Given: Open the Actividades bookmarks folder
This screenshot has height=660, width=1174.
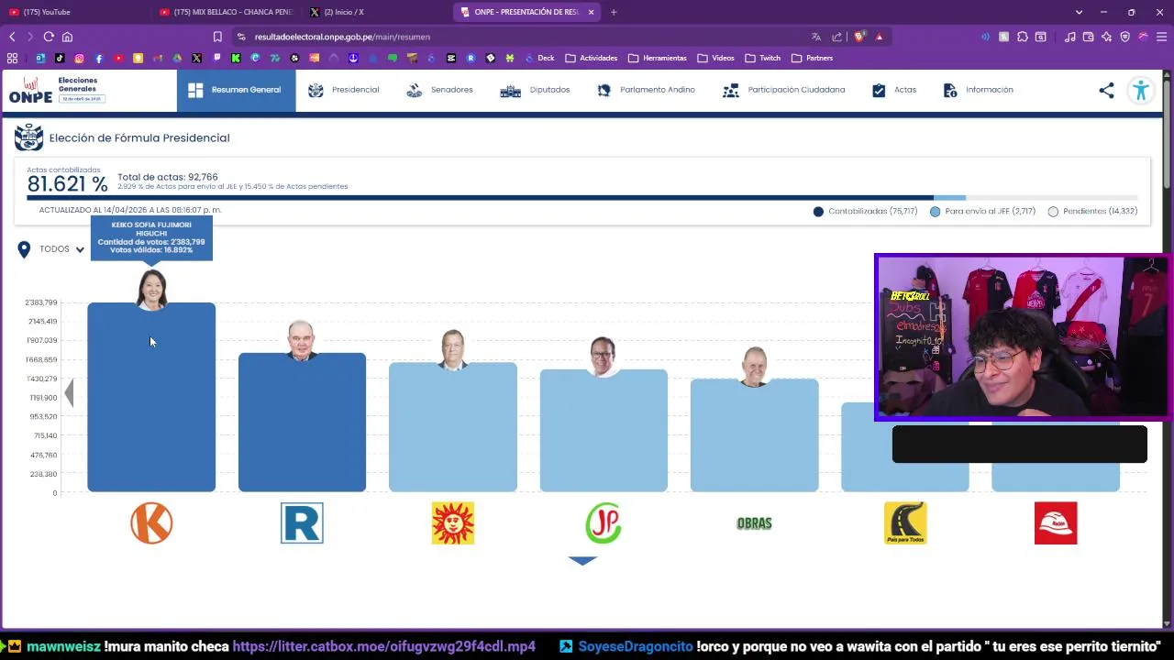Looking at the screenshot, I should (x=592, y=58).
